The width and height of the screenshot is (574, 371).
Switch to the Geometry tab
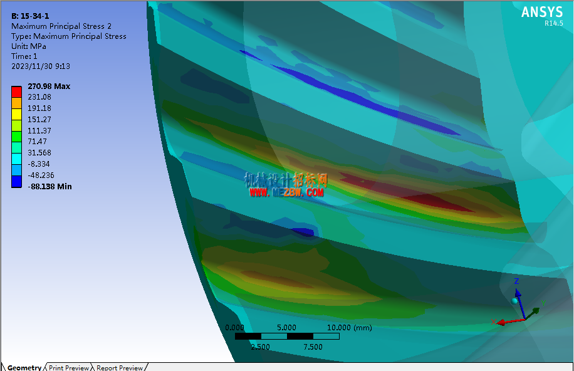[x=24, y=367]
